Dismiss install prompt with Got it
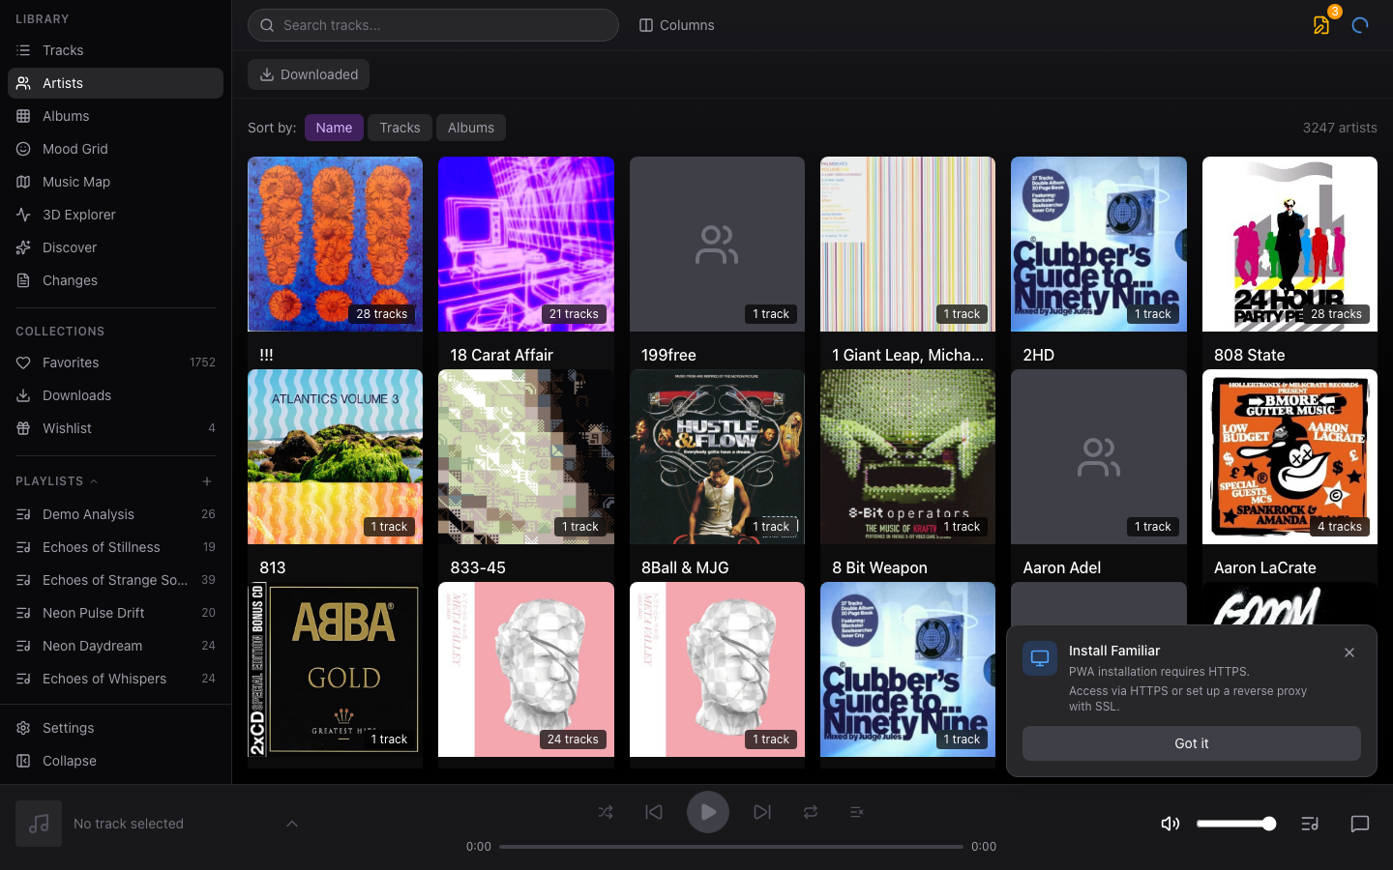The width and height of the screenshot is (1393, 870). coord(1191,743)
